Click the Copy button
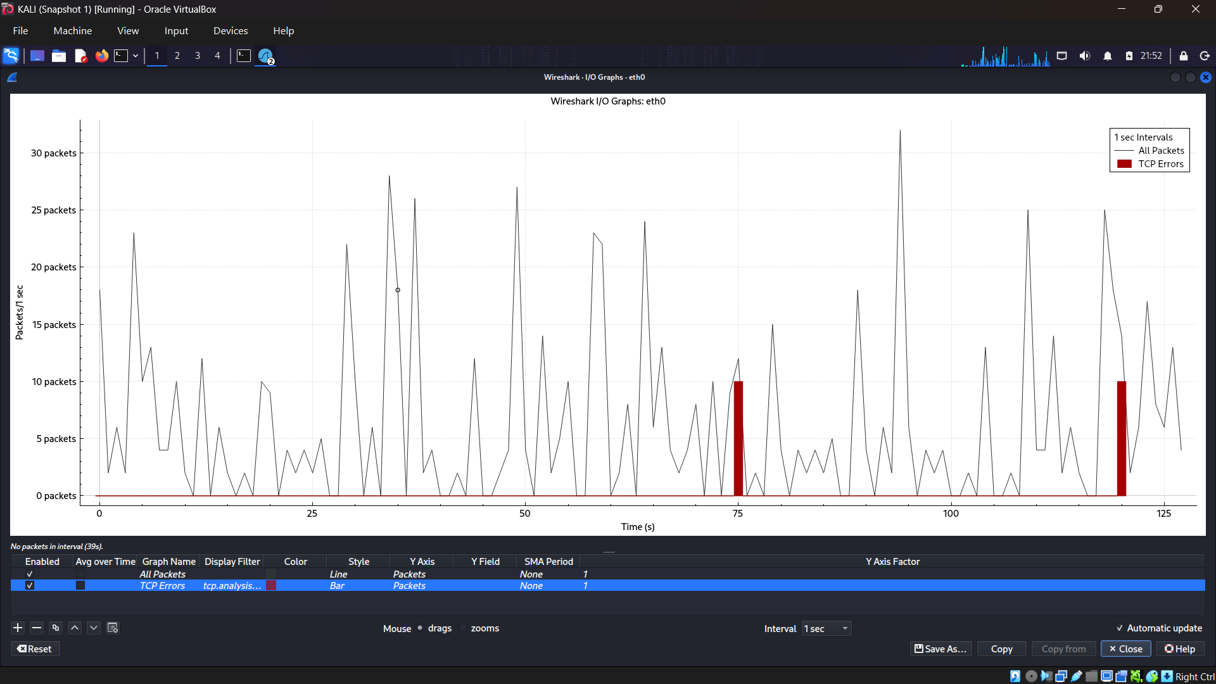The image size is (1216, 684). coord(1001,649)
